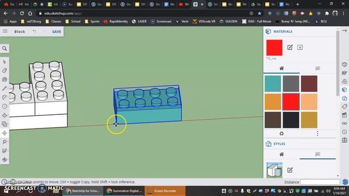Open the SketchUp hamburger menu

tap(5, 32)
